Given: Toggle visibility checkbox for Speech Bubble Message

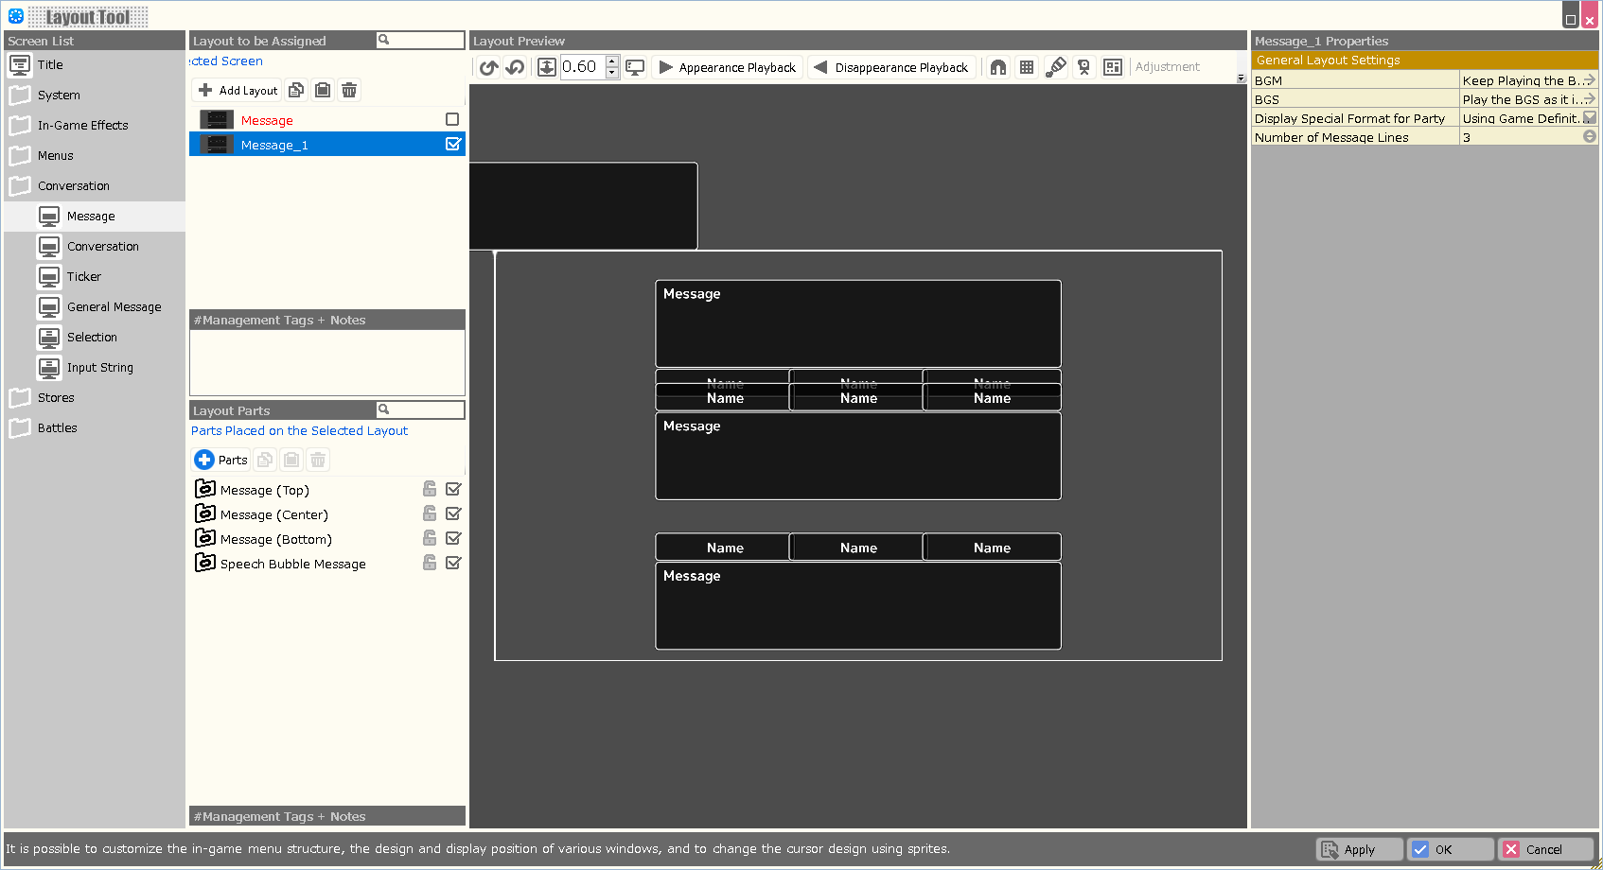Looking at the screenshot, I should pos(453,563).
